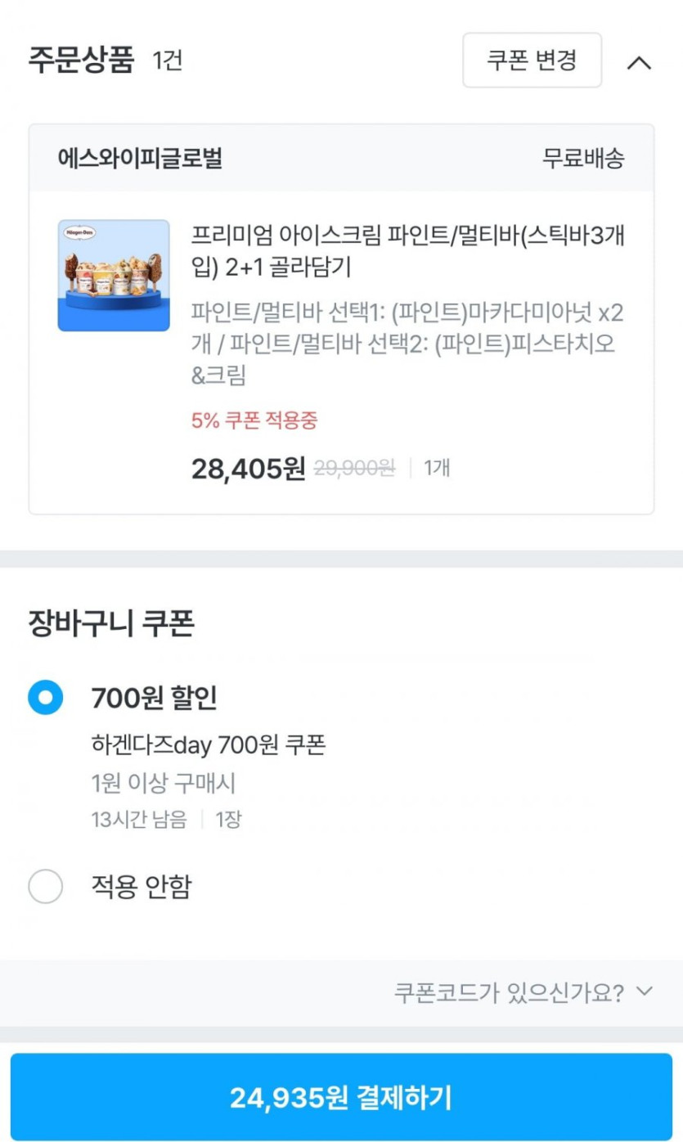Click the discounted price 28,405원

[x=248, y=469]
